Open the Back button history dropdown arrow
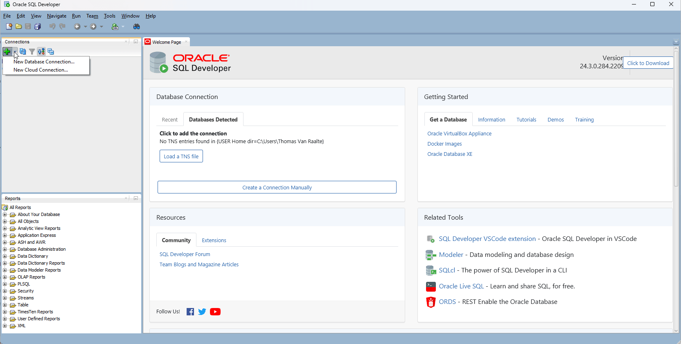Viewport: 681px width, 344px height. click(86, 27)
